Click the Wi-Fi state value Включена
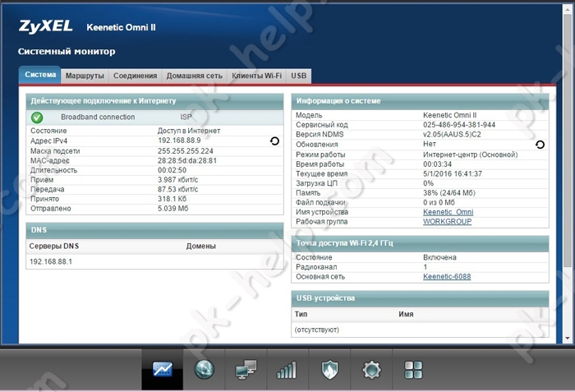This screenshot has width=575, height=392. coord(439,258)
